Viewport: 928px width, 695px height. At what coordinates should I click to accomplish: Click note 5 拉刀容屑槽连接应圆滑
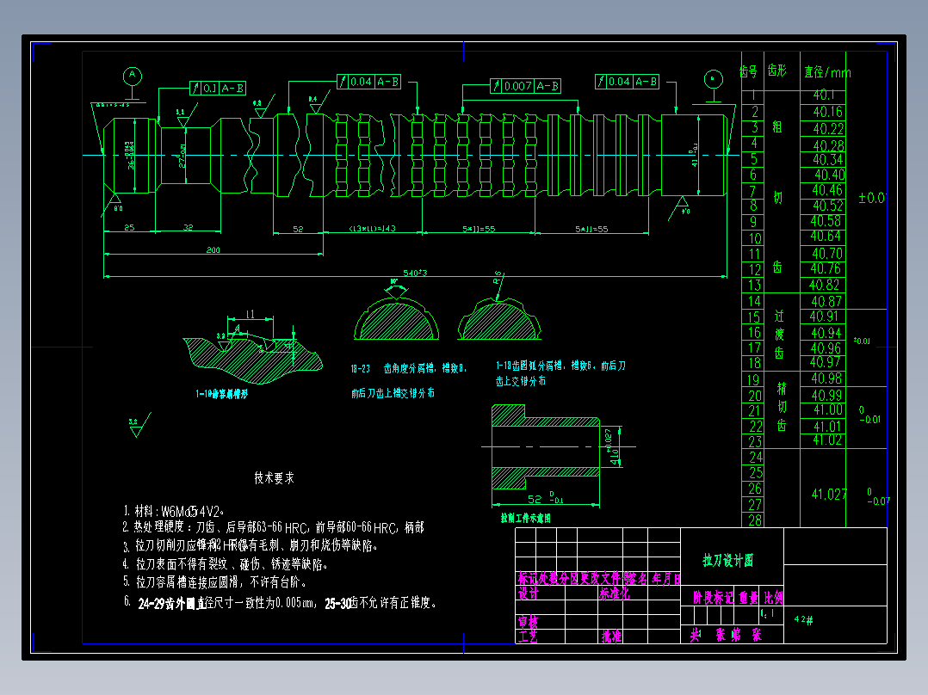pos(215,582)
